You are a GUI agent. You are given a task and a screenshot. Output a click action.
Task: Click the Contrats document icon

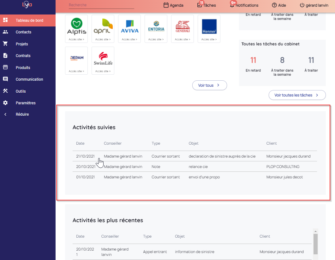[x=5, y=55]
